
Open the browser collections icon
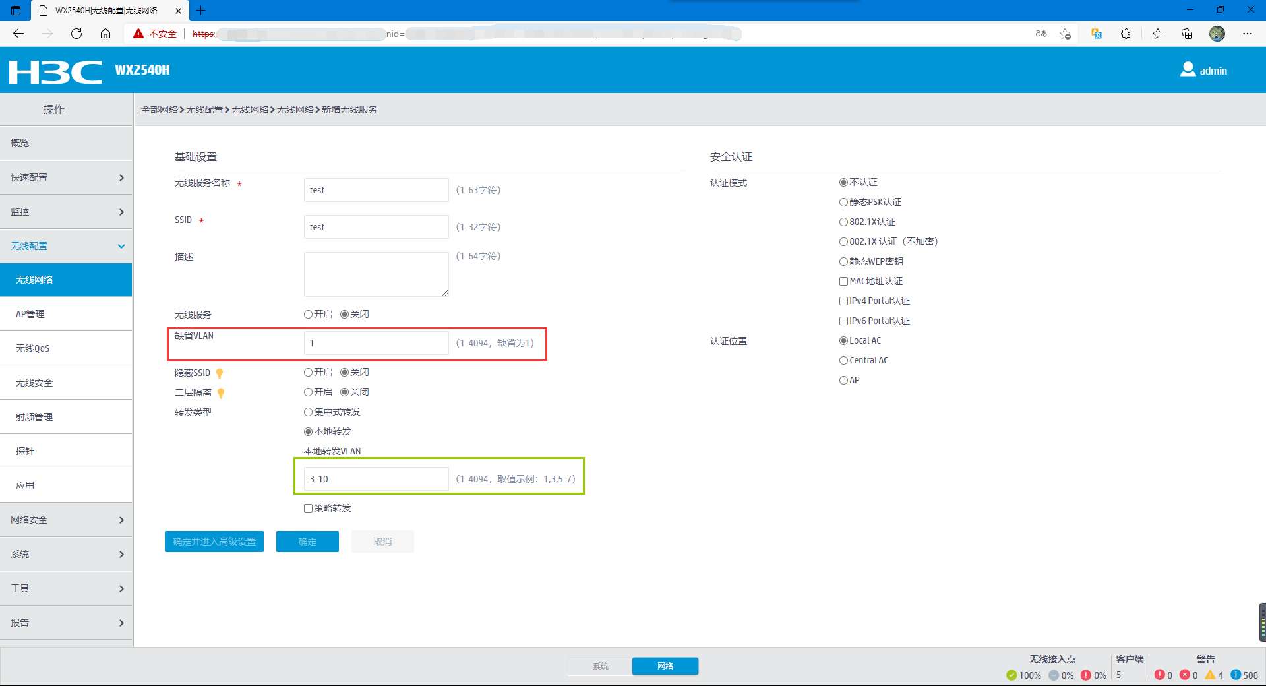pos(1187,34)
